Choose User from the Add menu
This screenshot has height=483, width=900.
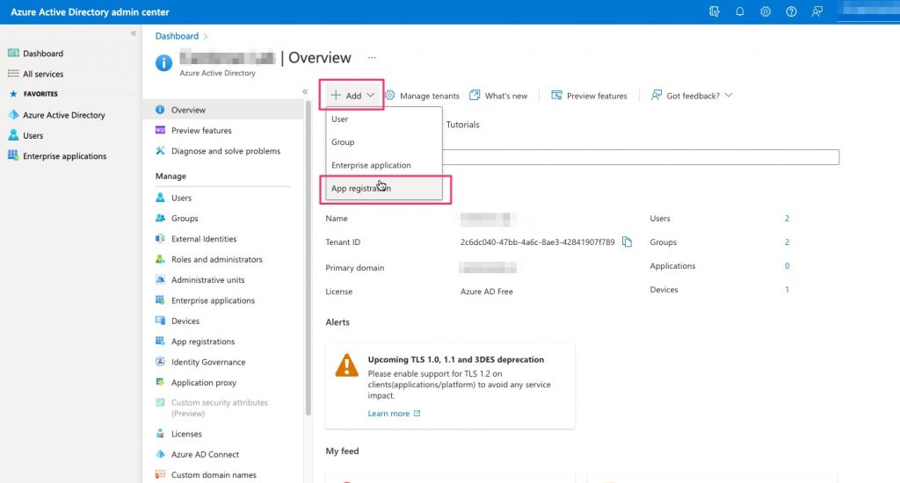(x=384, y=119)
